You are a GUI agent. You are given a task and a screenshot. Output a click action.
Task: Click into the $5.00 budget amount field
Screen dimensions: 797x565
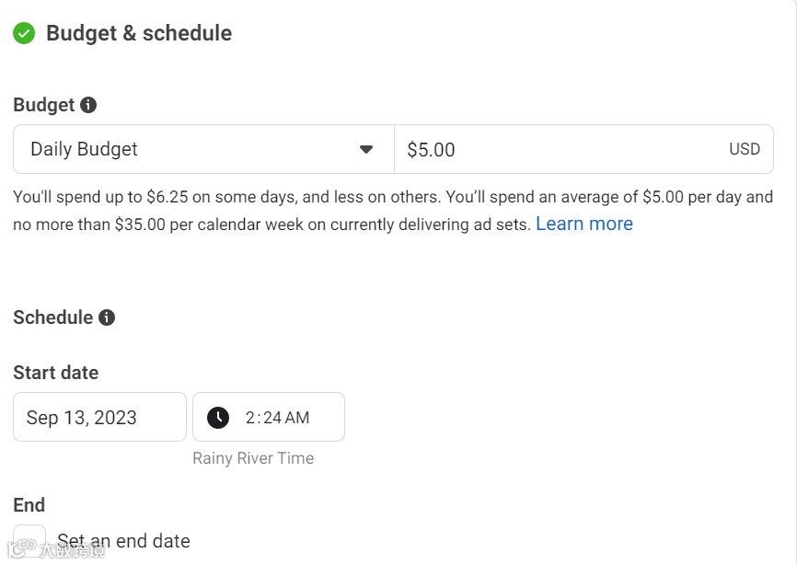point(561,149)
